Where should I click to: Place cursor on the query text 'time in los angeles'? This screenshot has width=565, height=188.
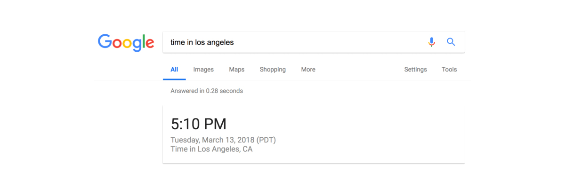tap(202, 42)
